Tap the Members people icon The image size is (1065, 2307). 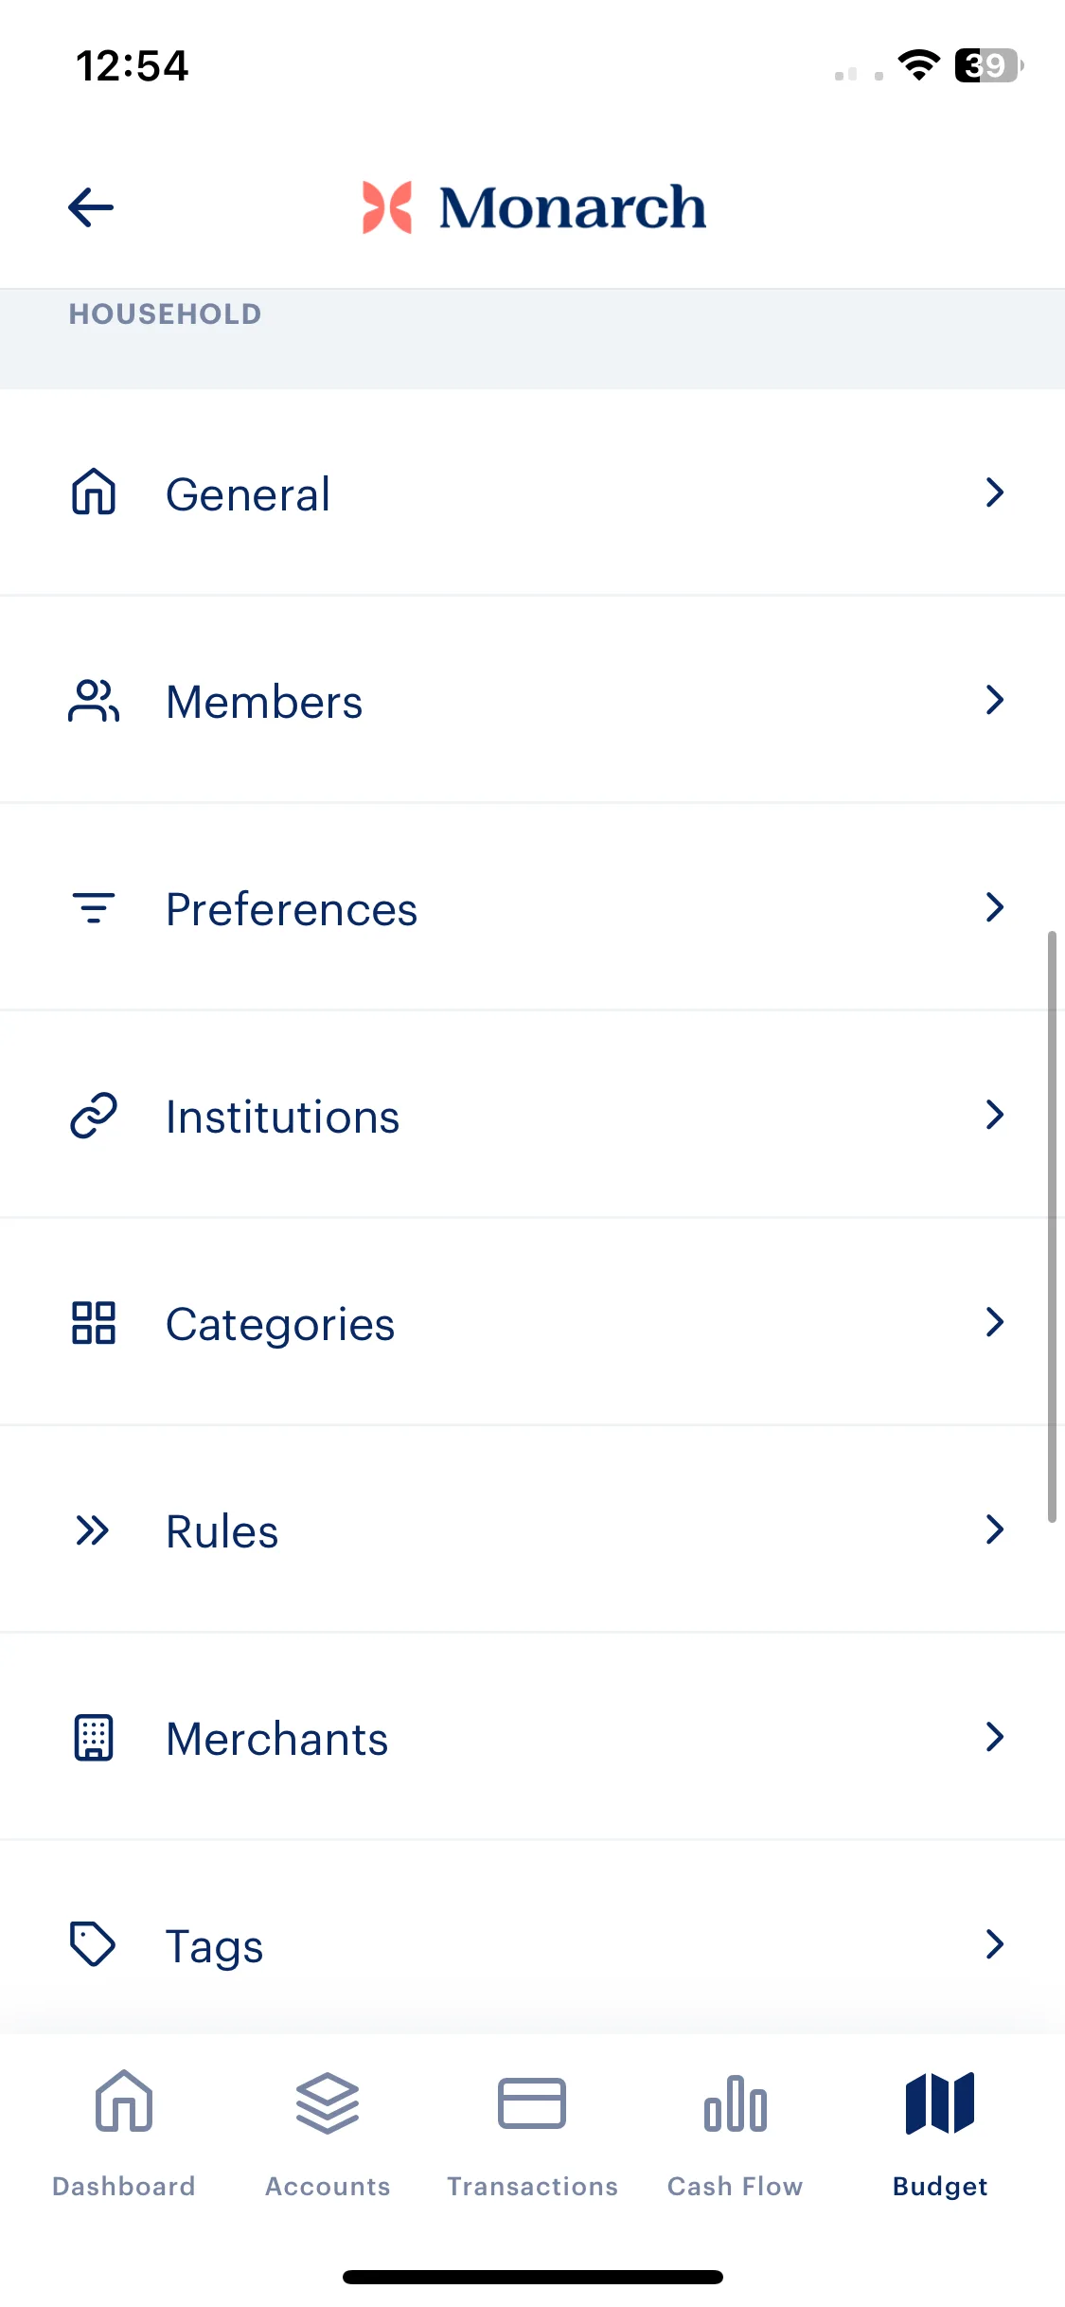pos(94,701)
